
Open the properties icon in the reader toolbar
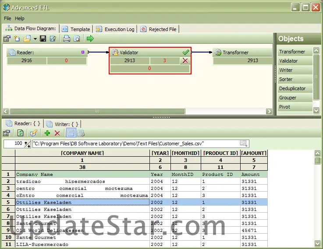pyautogui.click(x=7, y=133)
